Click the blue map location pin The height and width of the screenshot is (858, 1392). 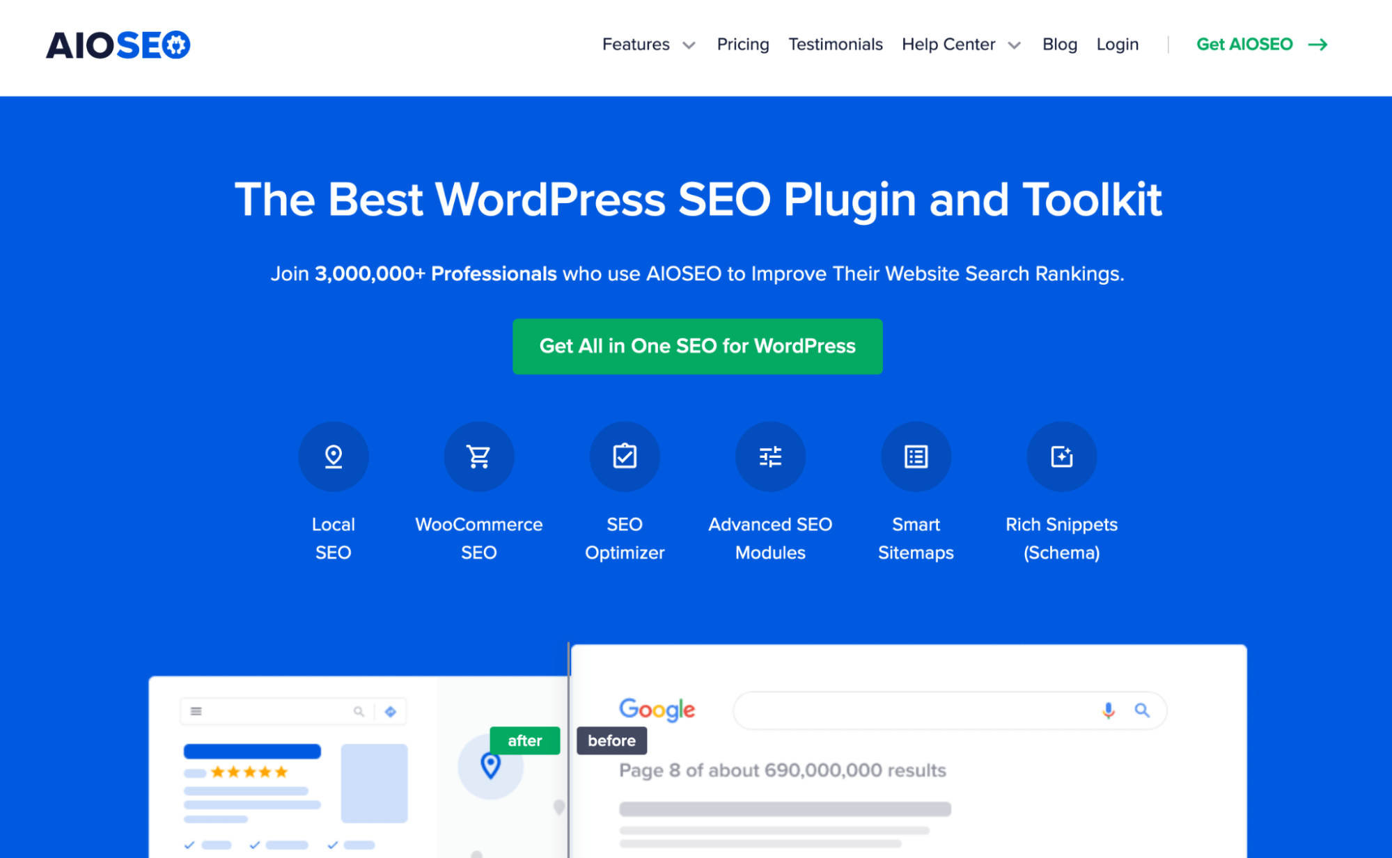(x=491, y=766)
